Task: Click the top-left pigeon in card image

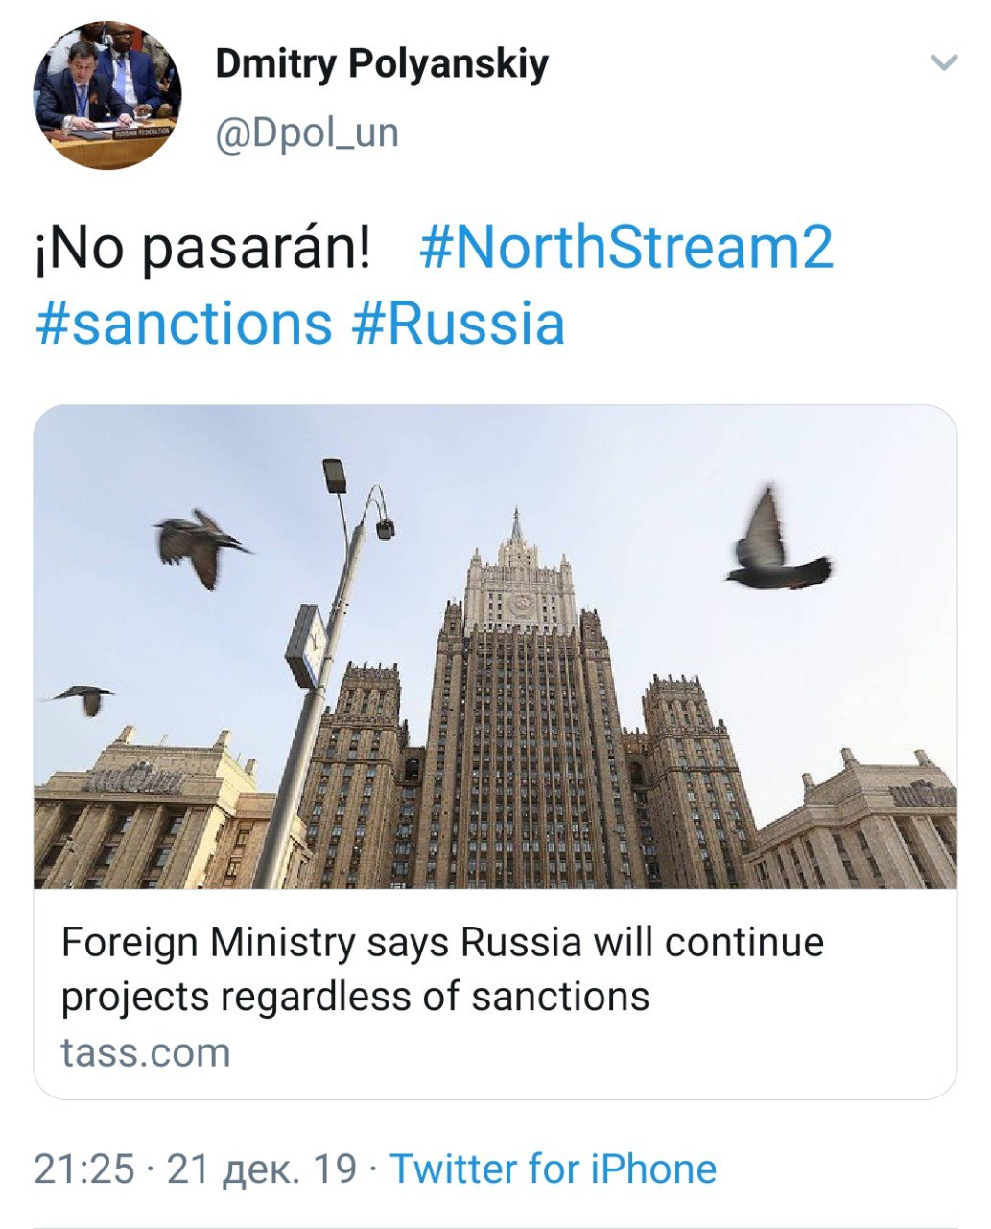Action: point(200,545)
